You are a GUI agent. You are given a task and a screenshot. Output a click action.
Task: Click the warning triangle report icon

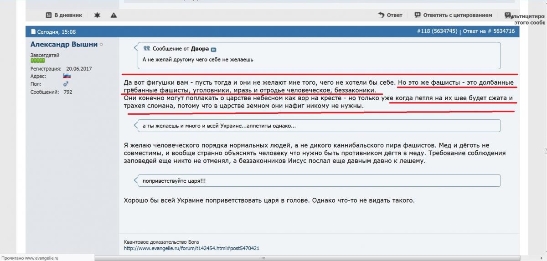[x=114, y=15]
